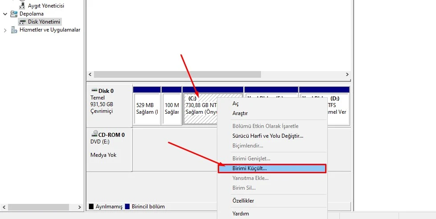The height and width of the screenshot is (219, 436).
Task: Click the Ayrılmamış legend label
Action: (109, 207)
